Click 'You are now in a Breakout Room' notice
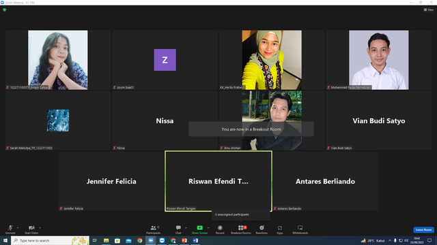The image size is (437, 245). tap(251, 129)
